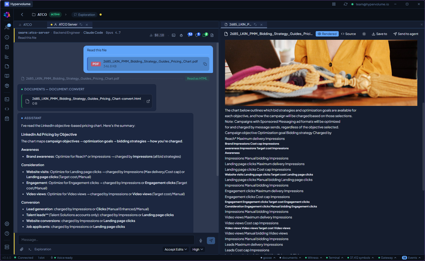Click the grid layout icon in title bar
The height and width of the screenshot is (261, 425).
[334, 4]
